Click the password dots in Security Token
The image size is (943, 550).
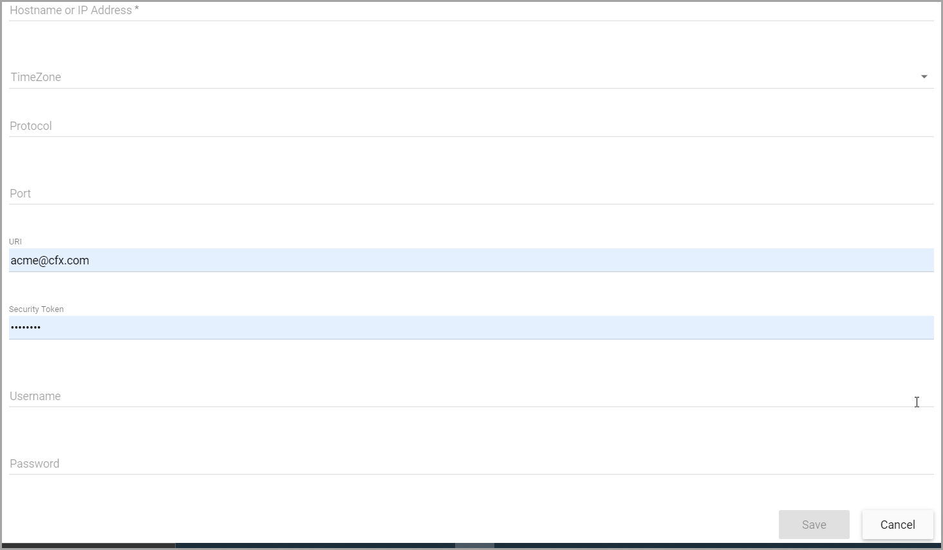[26, 327]
